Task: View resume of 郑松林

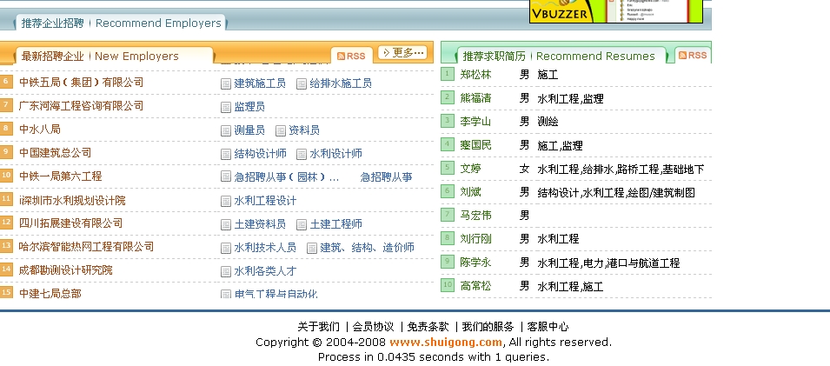Action: tap(475, 75)
